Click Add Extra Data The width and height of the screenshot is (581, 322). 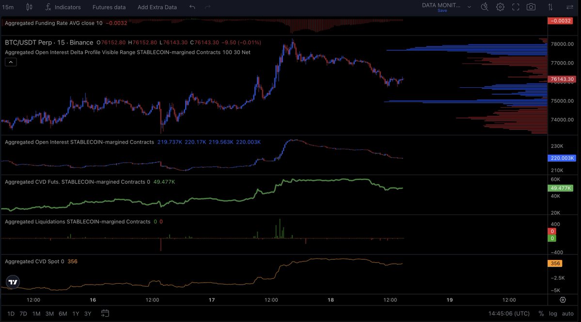pos(157,7)
